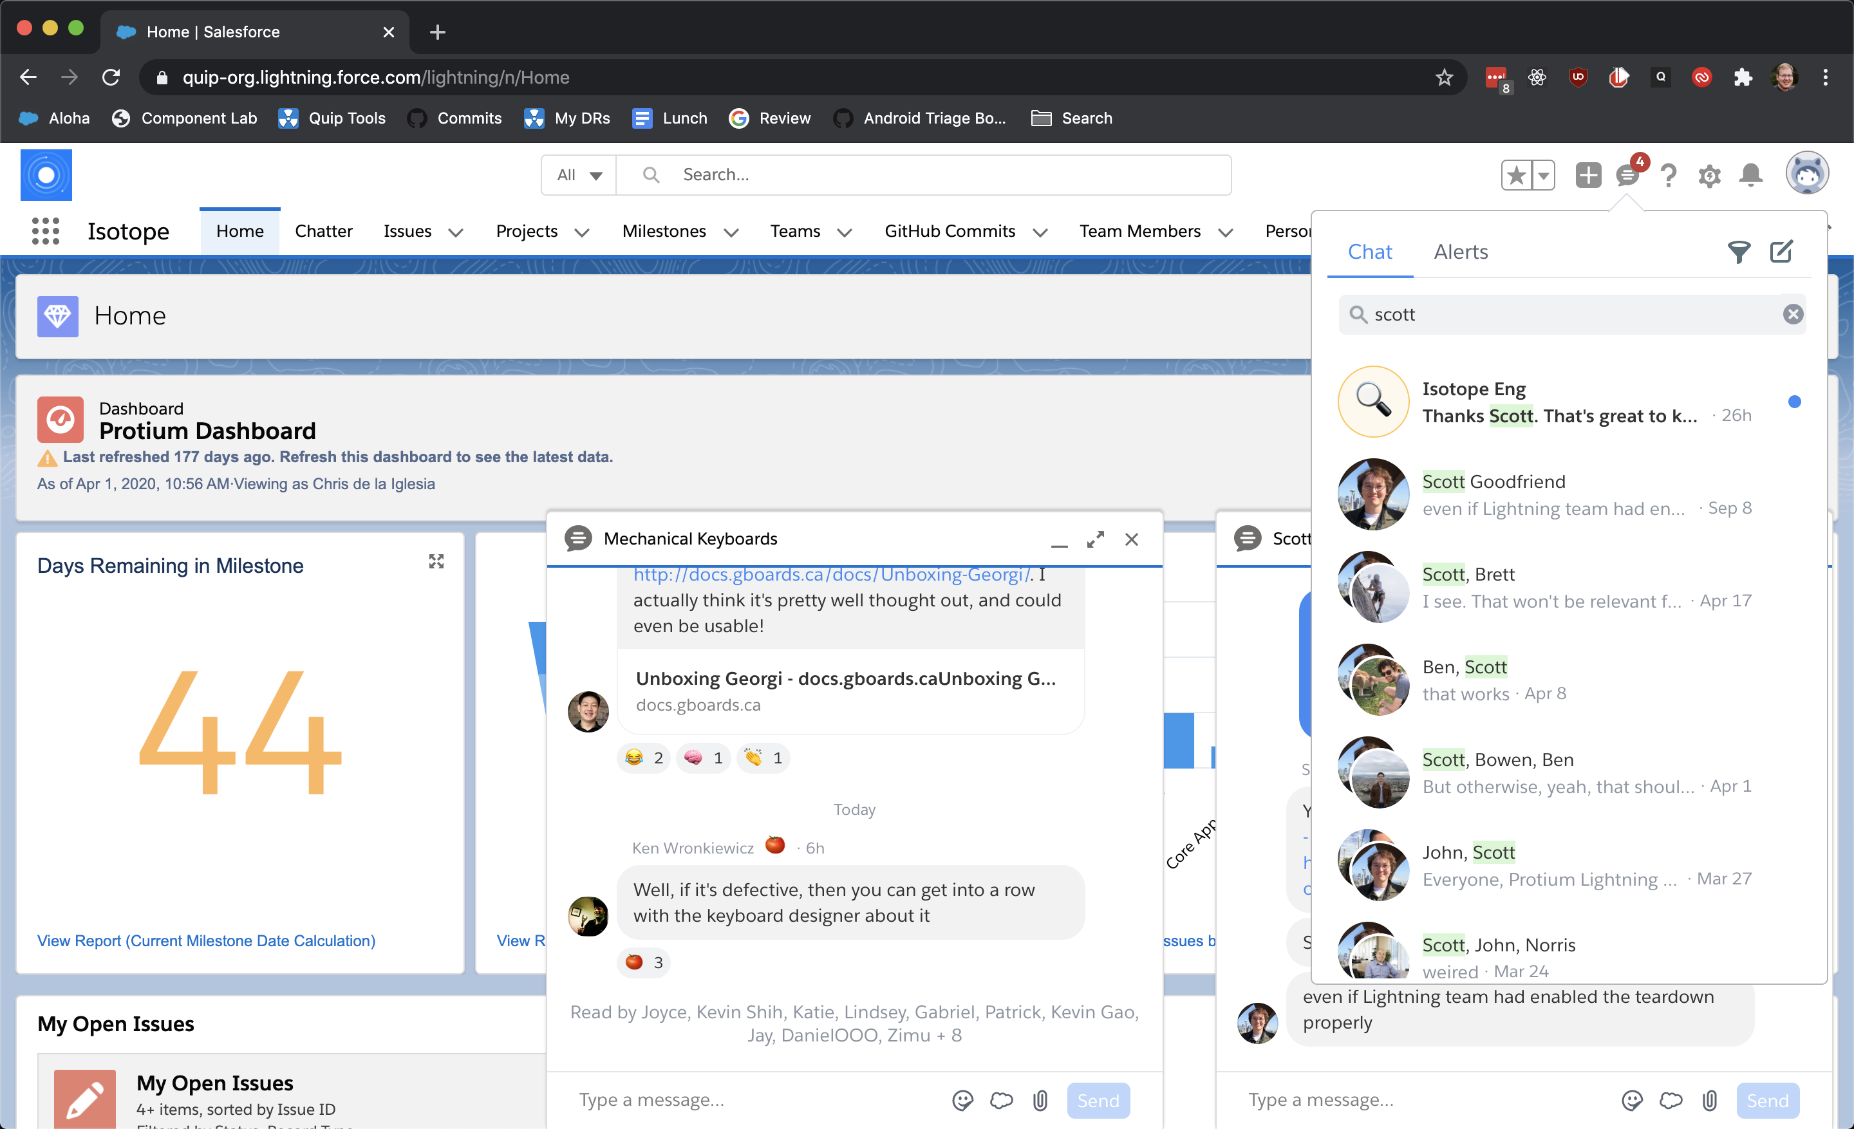This screenshot has width=1854, height=1129.
Task: Type a message field in Mechanical Keyboards
Action: [753, 1101]
